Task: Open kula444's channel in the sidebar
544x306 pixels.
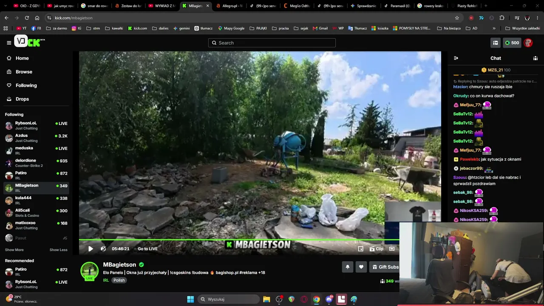Action: coord(36,200)
